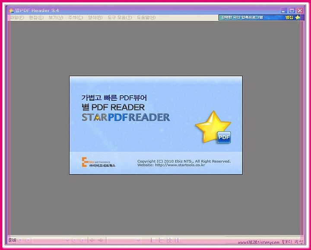
Task: Open the page number combo box
Action: pos(51,240)
